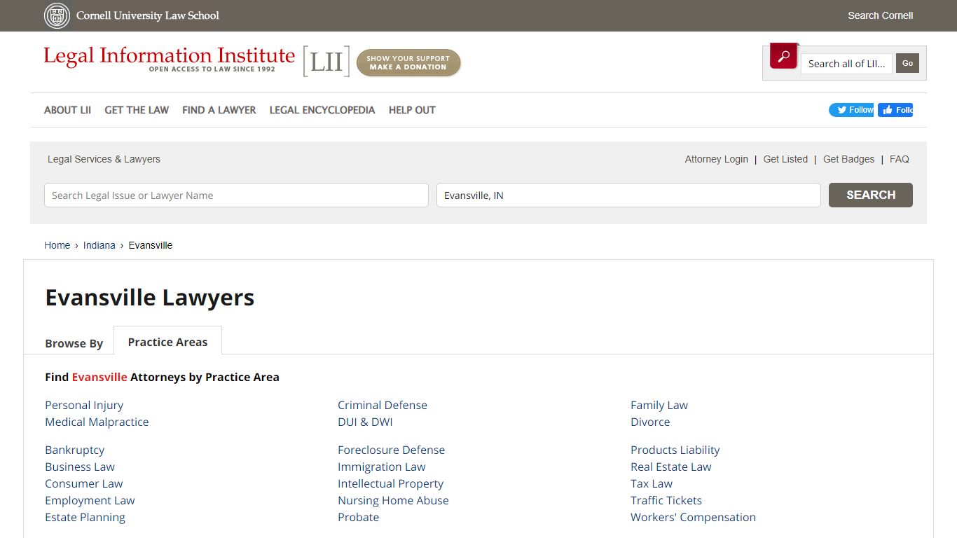This screenshot has width=957, height=538.
Task: Go to Home breadcrumb
Action: pos(57,245)
